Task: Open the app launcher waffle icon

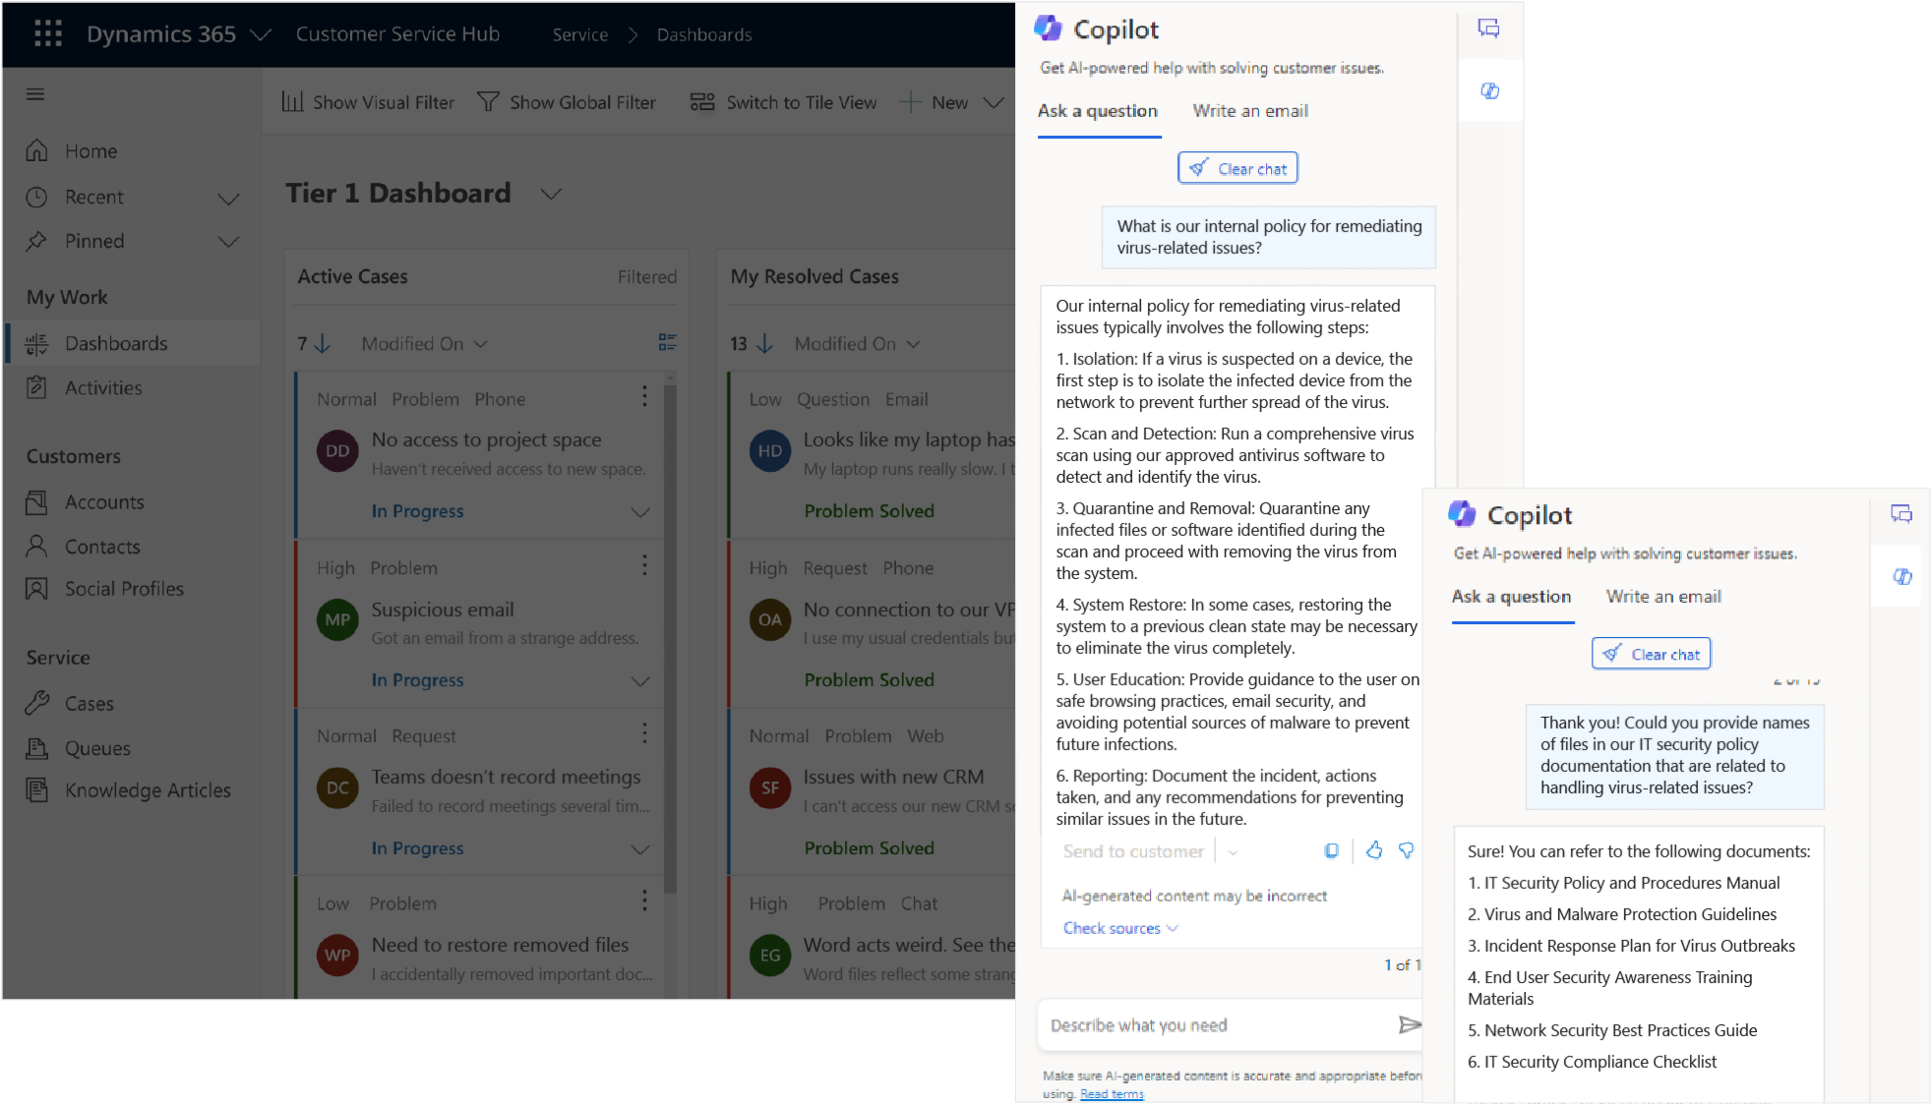Action: click(46, 34)
